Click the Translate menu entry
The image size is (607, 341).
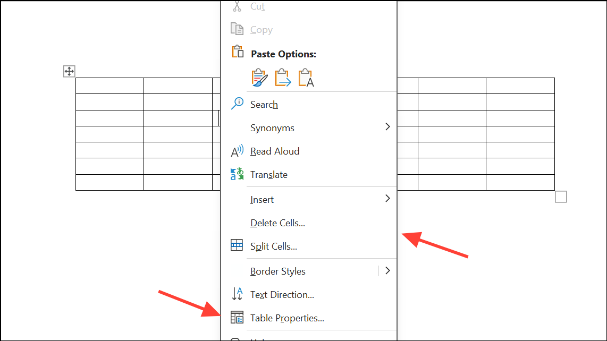point(268,174)
